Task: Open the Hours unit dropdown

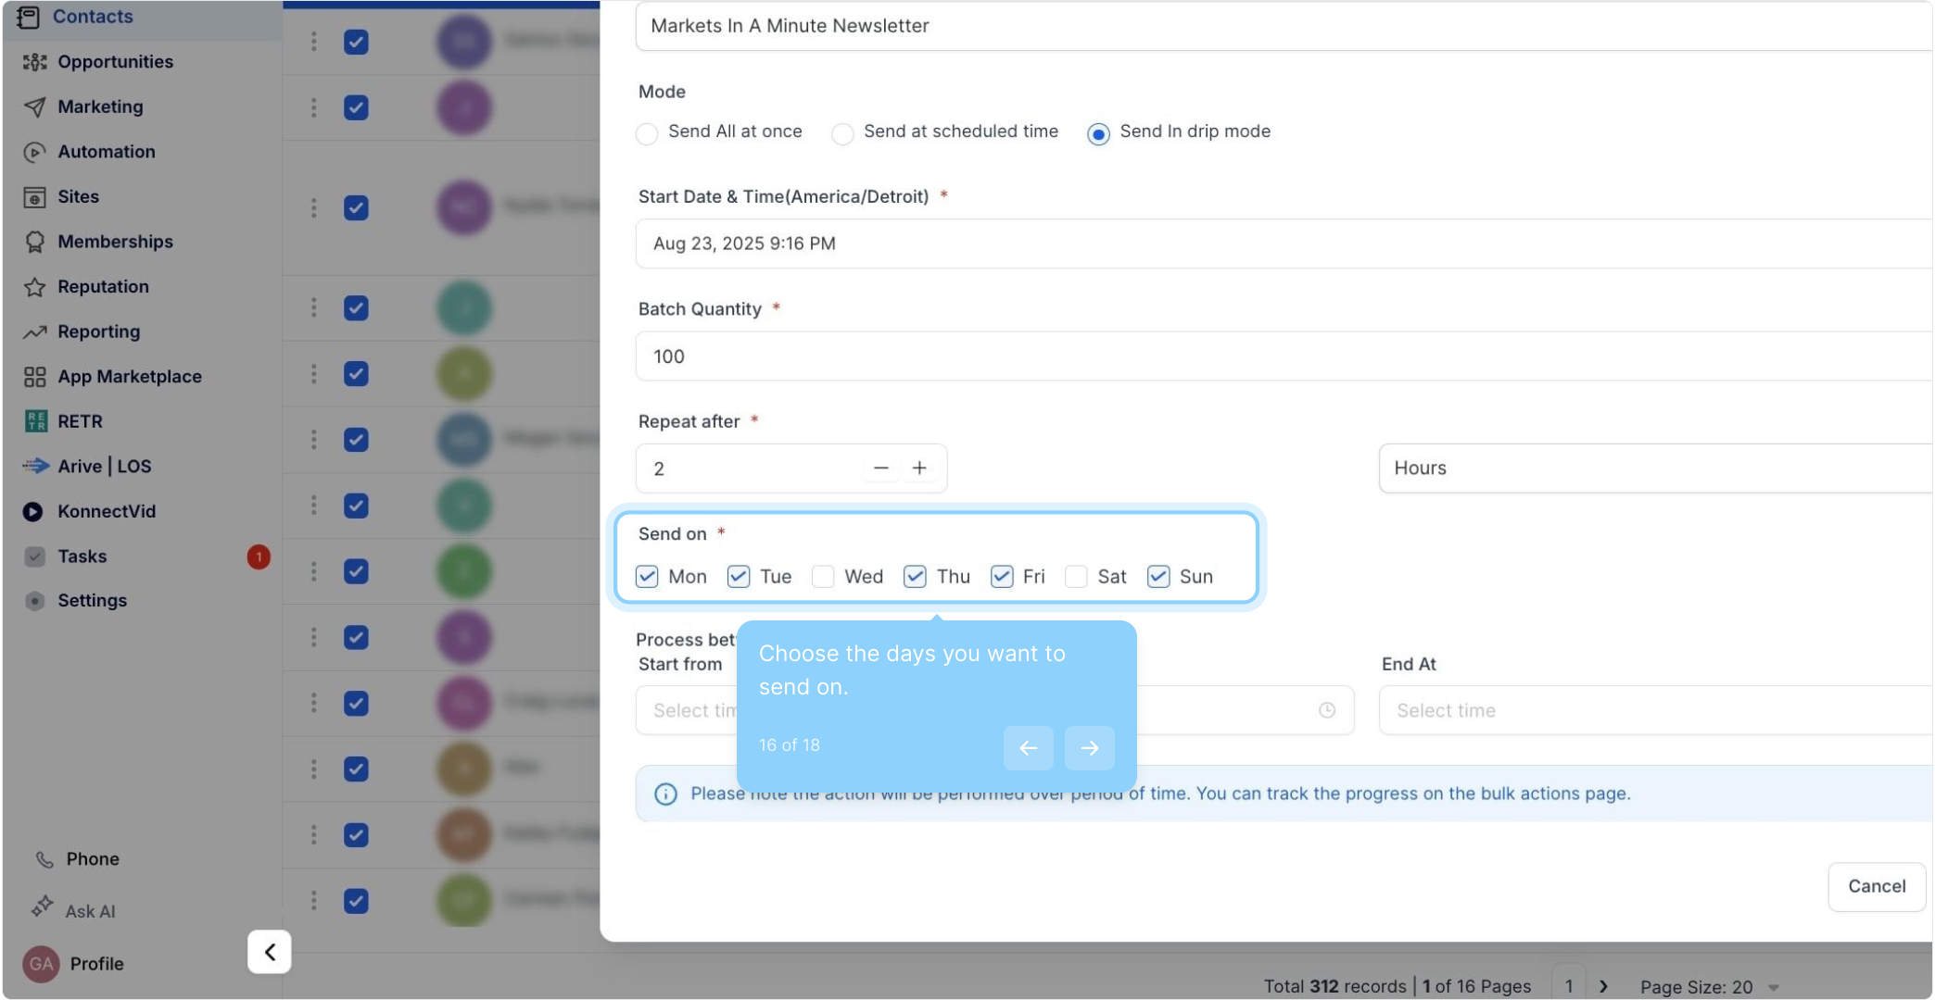Action: click(x=1654, y=469)
